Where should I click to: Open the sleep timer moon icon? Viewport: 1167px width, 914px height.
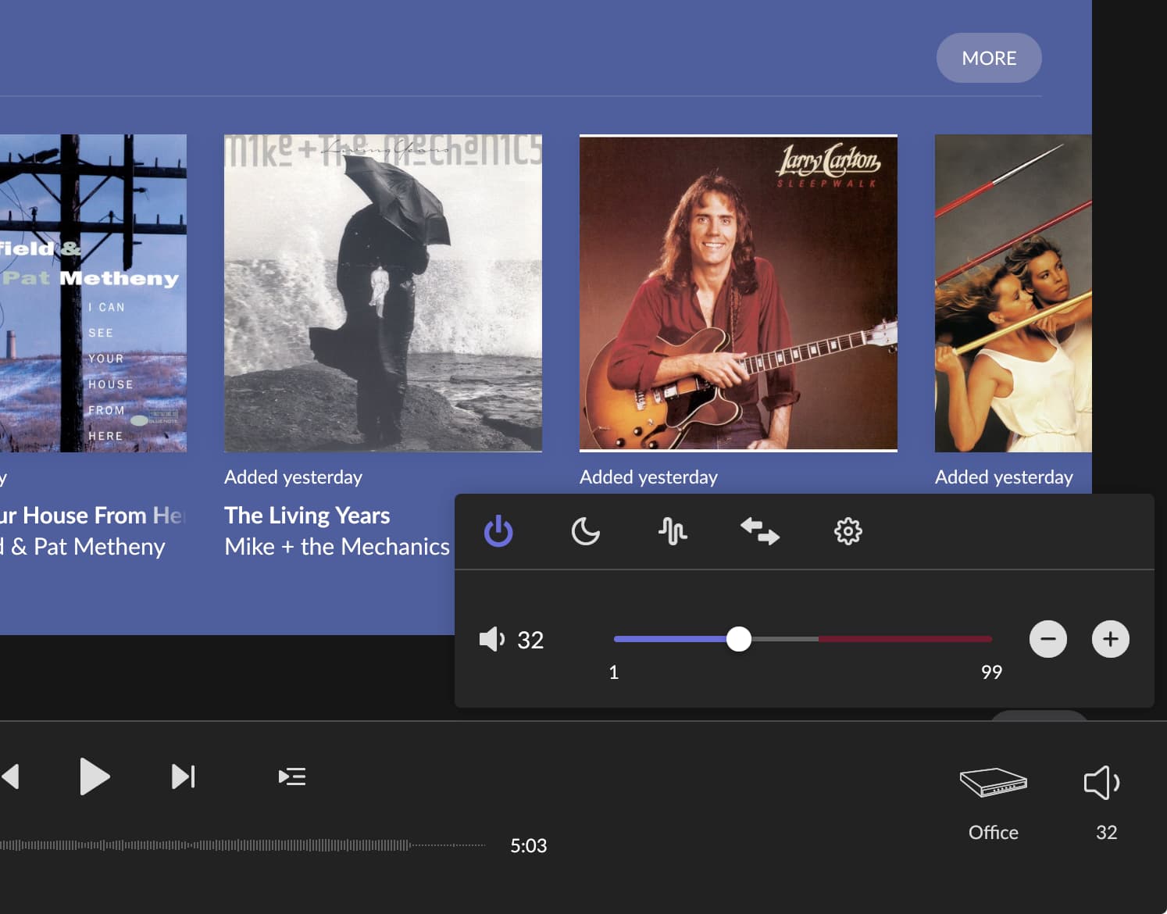tap(585, 531)
